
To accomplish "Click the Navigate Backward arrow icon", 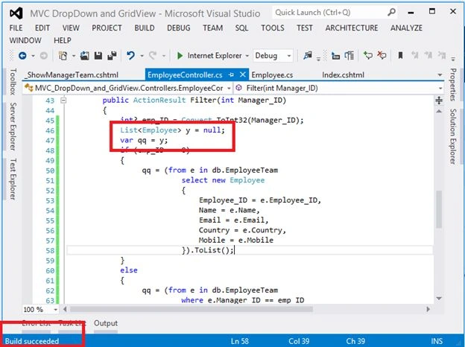I will [22, 55].
